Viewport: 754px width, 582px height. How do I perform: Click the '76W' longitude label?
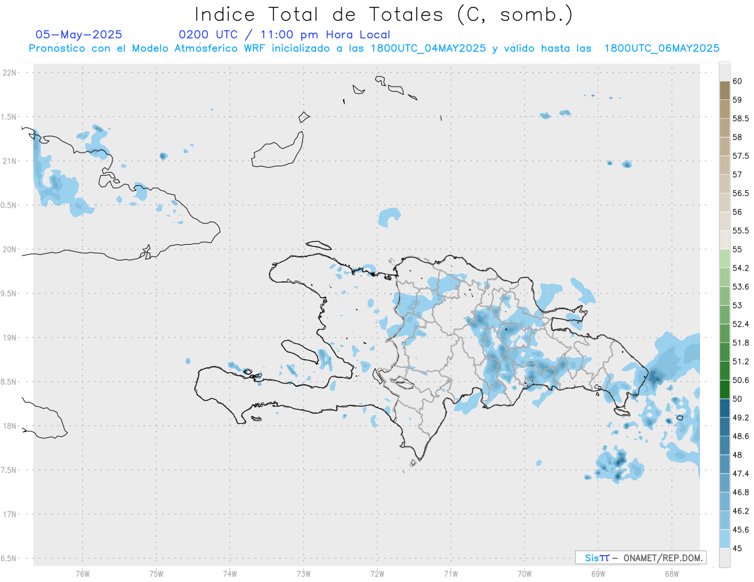pos(82,573)
